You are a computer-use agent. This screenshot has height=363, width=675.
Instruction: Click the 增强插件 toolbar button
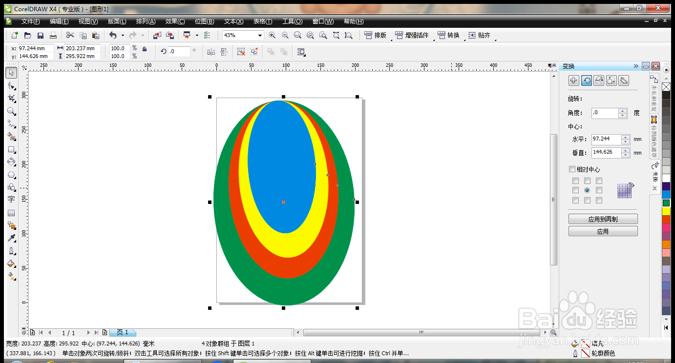pyautogui.click(x=411, y=35)
